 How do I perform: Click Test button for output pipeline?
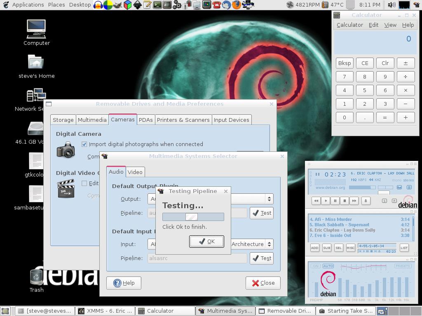(x=262, y=213)
